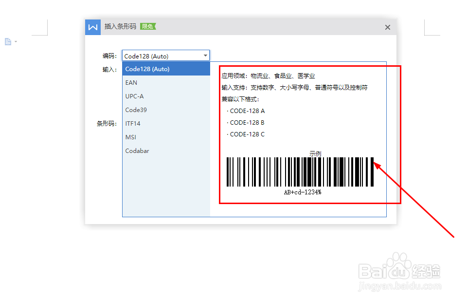The height and width of the screenshot is (302, 467).
Task: Click the CODE-128 C format text
Action: [247, 134]
